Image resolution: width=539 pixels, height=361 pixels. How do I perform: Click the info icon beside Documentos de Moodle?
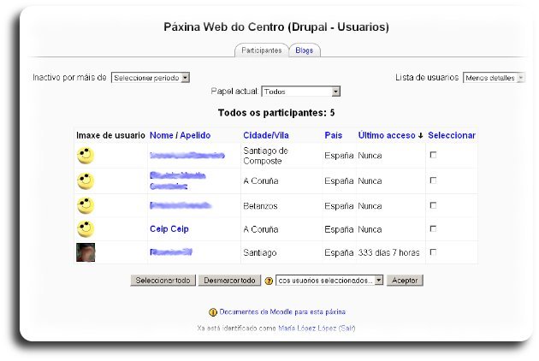click(x=213, y=312)
